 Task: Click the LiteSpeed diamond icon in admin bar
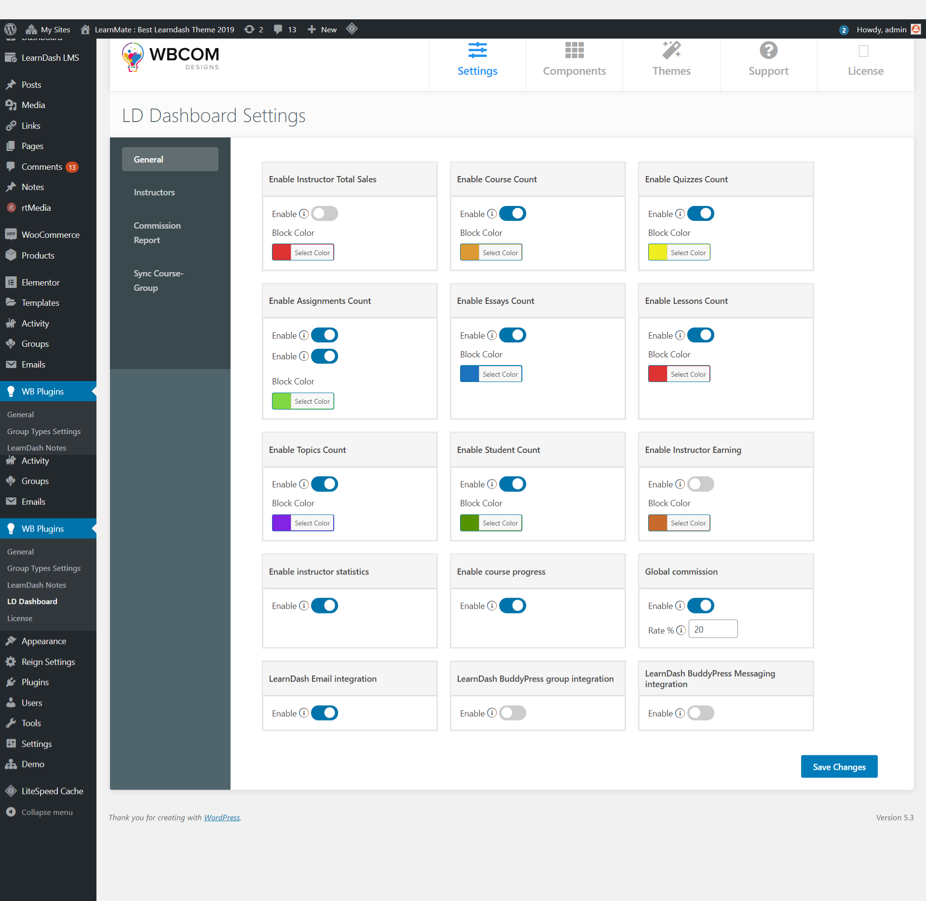352,29
